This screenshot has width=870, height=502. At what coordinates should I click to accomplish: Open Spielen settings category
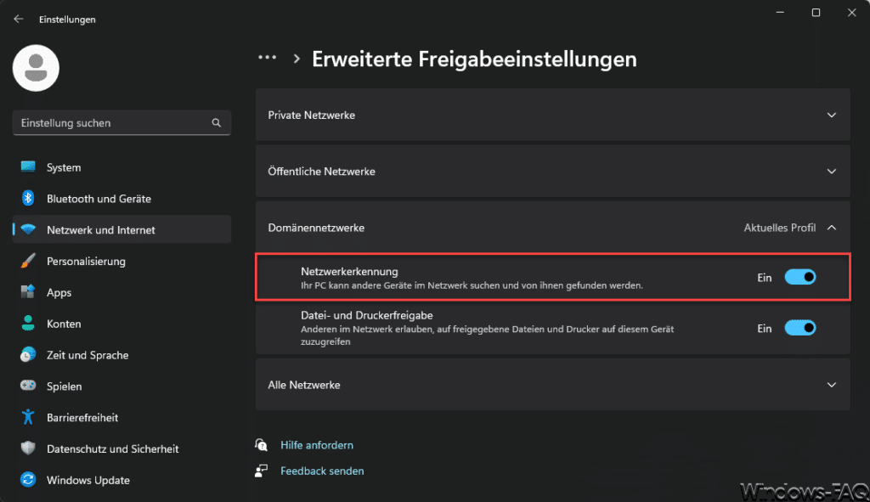121,386
